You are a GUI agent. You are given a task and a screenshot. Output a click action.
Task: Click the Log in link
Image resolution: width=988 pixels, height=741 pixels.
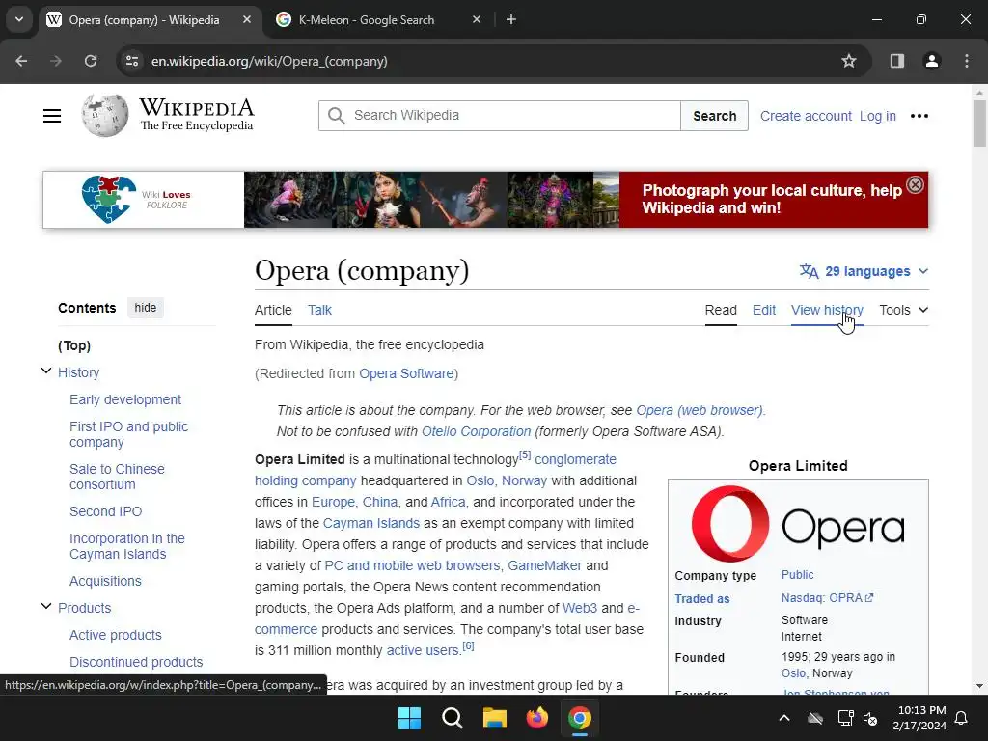(x=877, y=116)
